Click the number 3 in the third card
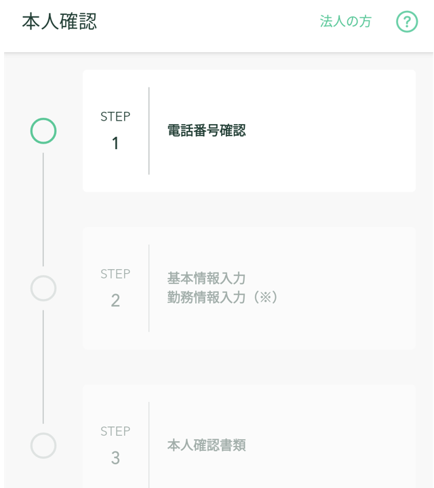 point(115,458)
